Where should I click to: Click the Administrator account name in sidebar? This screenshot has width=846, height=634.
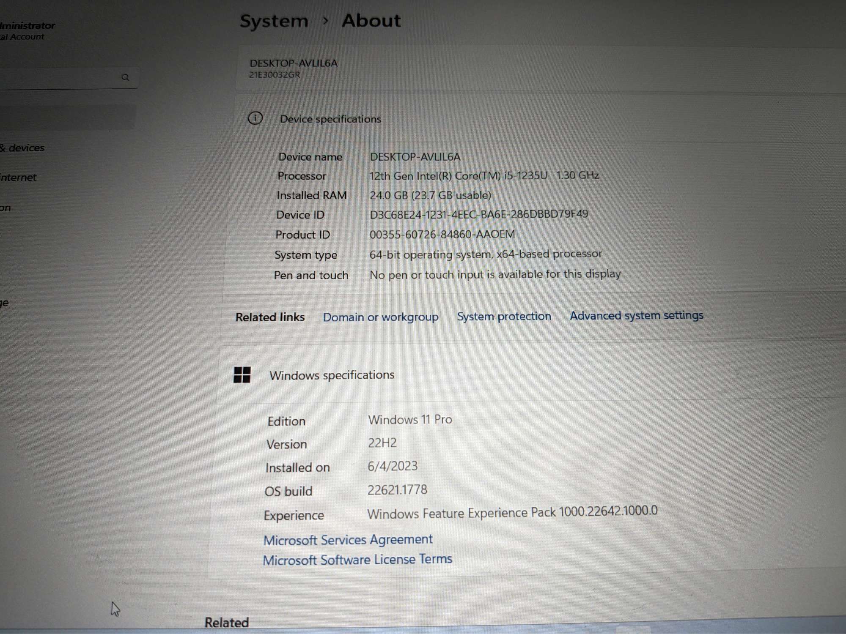click(27, 26)
